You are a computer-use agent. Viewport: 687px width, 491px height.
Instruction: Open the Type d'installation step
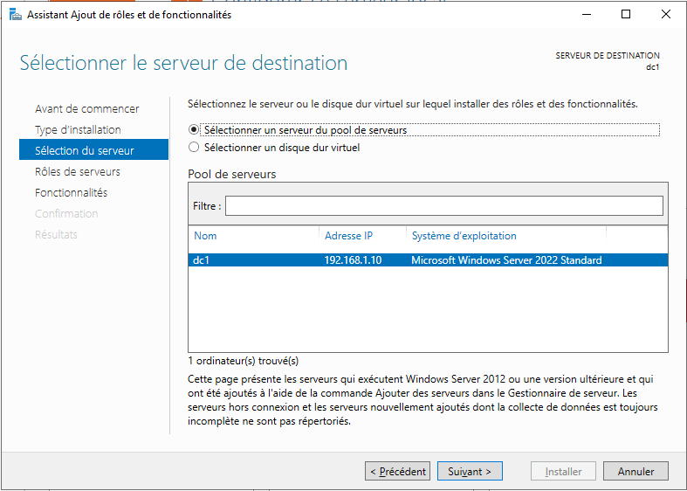pos(78,130)
